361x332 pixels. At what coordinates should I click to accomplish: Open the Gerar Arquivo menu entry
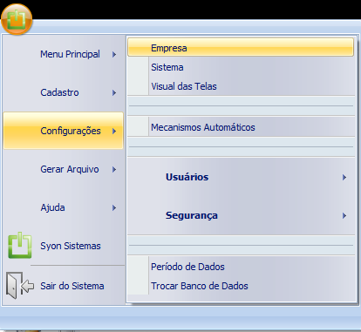(64, 169)
